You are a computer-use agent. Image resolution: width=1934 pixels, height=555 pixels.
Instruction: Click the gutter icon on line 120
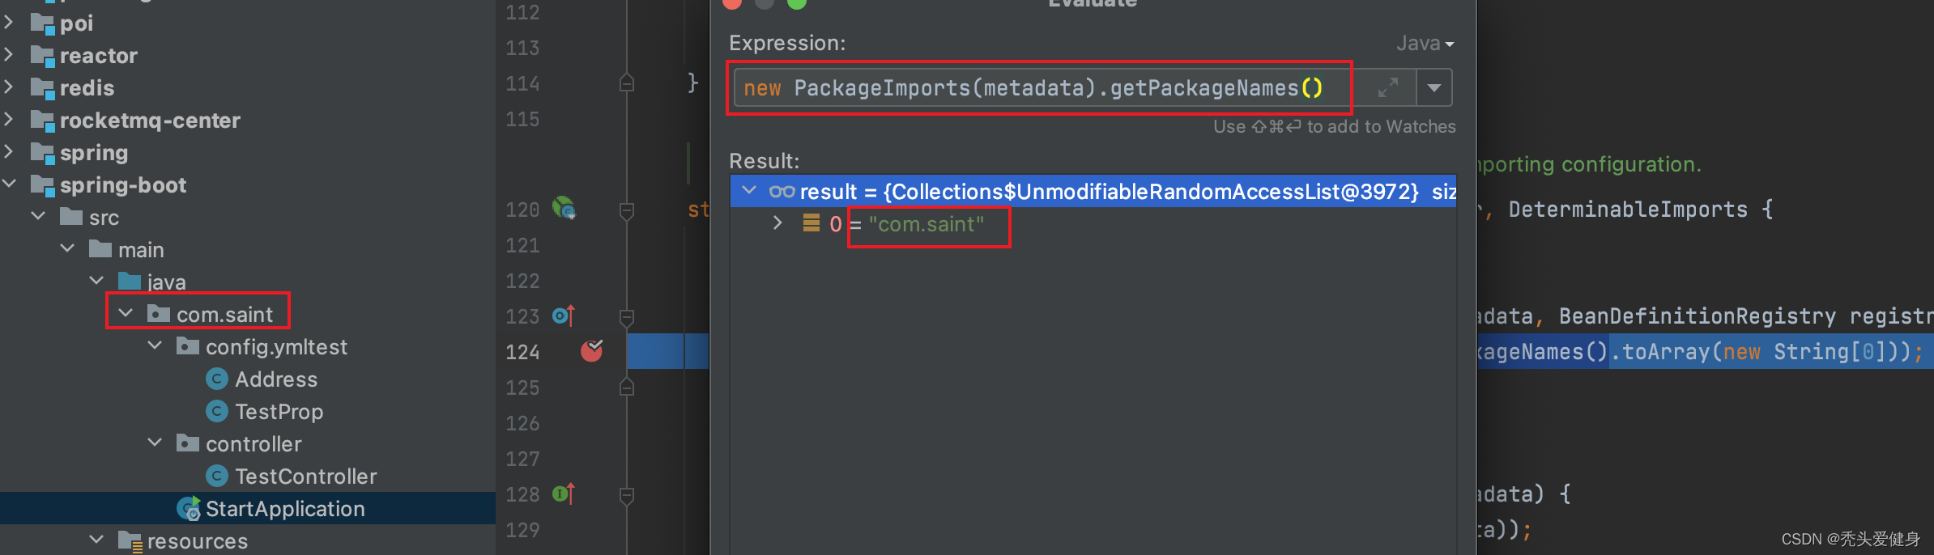click(x=564, y=208)
